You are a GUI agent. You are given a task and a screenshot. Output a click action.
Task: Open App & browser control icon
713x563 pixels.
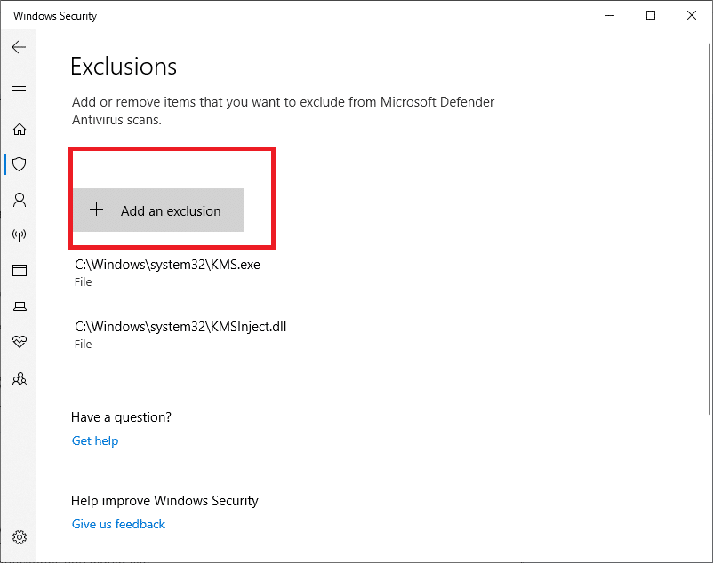click(19, 270)
